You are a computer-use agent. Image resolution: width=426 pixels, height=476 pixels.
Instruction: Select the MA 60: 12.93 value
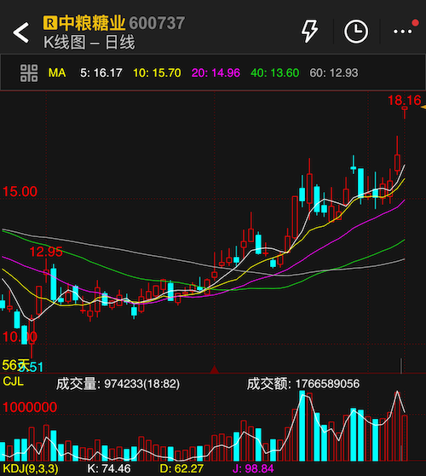click(x=334, y=73)
